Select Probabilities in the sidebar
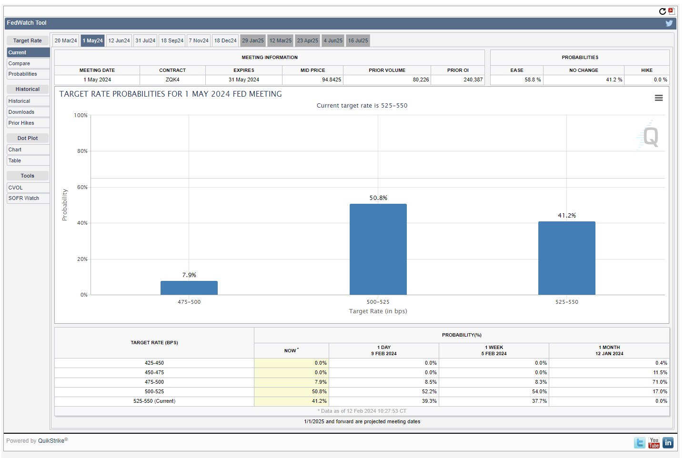685x458 pixels. coord(28,74)
